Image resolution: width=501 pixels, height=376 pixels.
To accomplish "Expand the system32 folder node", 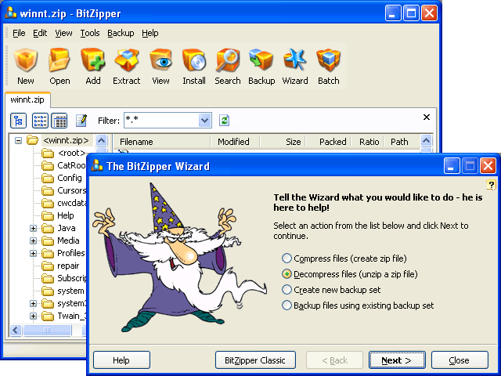I will [33, 303].
